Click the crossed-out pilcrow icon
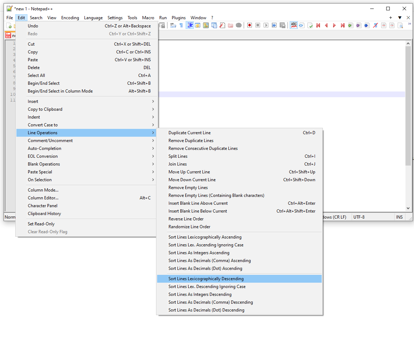 coord(375,25)
